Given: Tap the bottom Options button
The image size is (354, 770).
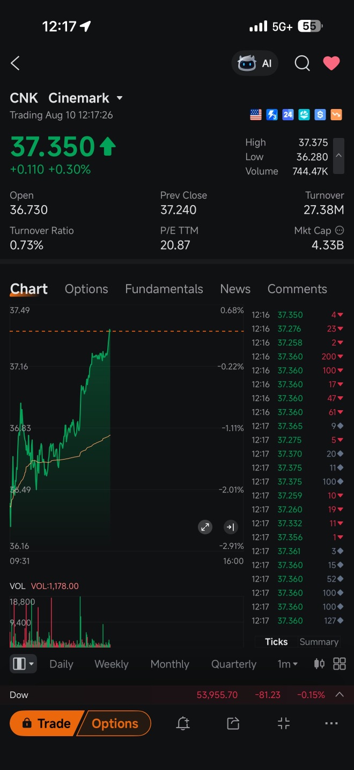Looking at the screenshot, I should [x=115, y=723].
